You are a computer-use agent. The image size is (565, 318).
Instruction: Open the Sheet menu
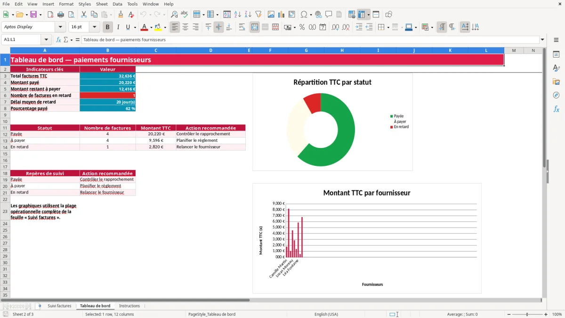pyautogui.click(x=102, y=4)
